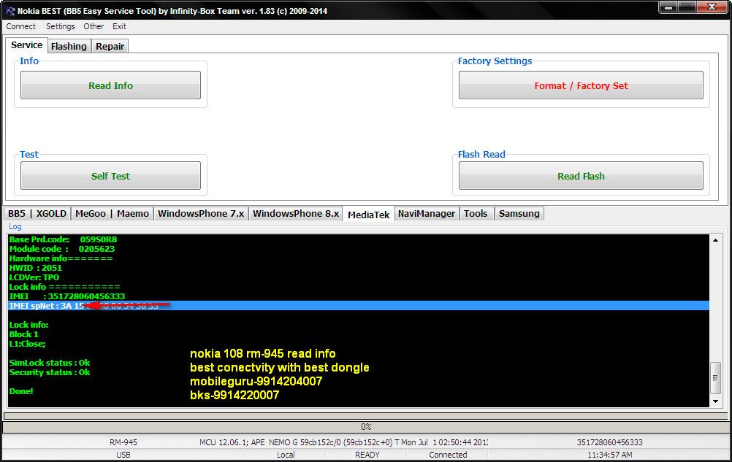732x462 pixels.
Task: Click the 'SimLock status : Ok' log line
Action: click(50, 363)
